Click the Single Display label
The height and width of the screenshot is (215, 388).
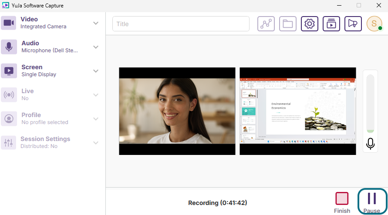pos(39,74)
